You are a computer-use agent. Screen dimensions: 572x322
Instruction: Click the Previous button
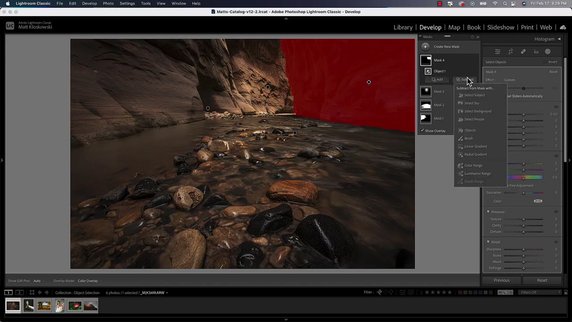point(501,280)
